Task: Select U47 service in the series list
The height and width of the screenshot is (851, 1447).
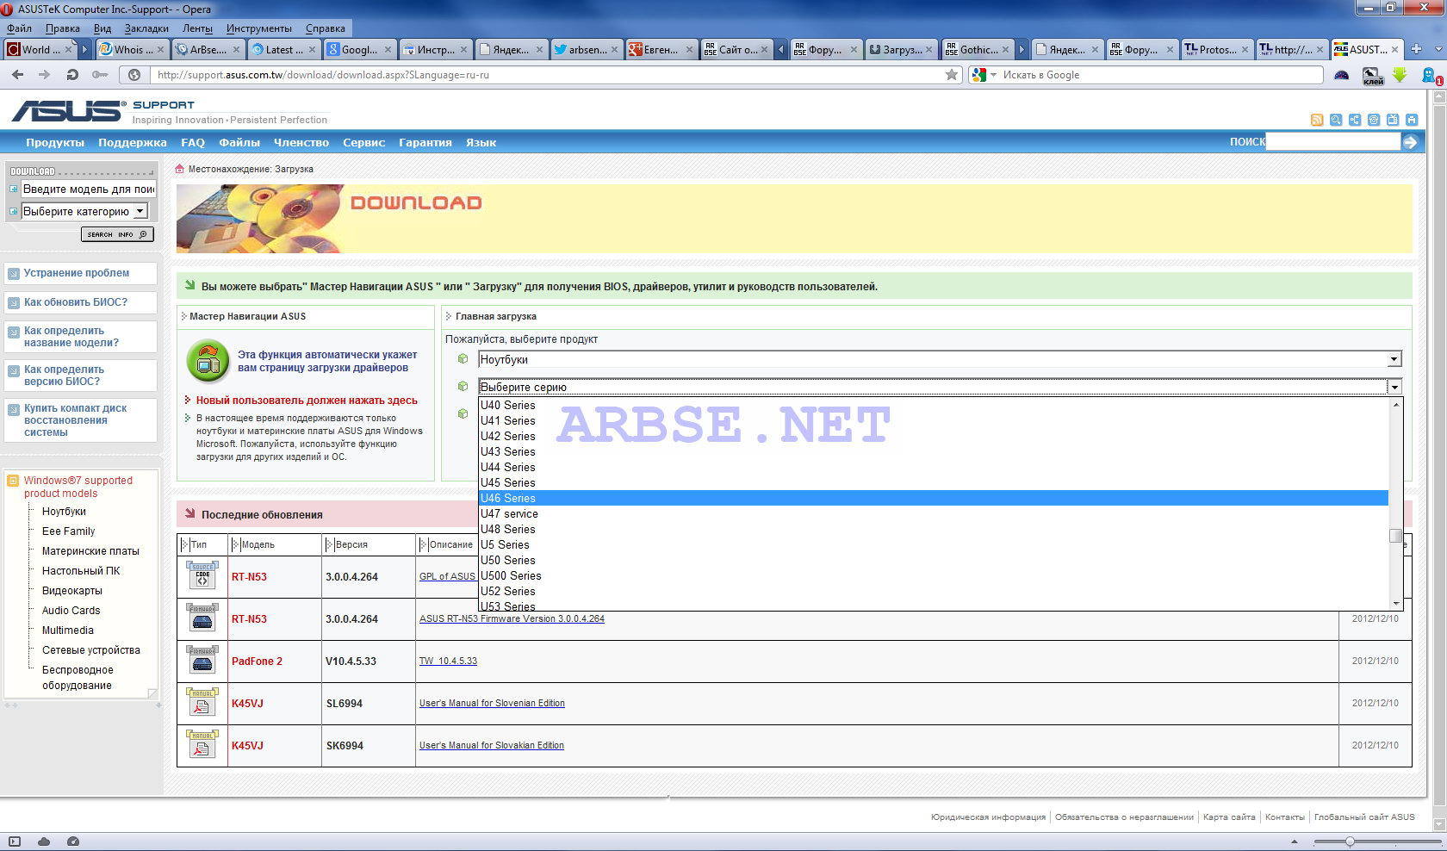Action: point(933,513)
